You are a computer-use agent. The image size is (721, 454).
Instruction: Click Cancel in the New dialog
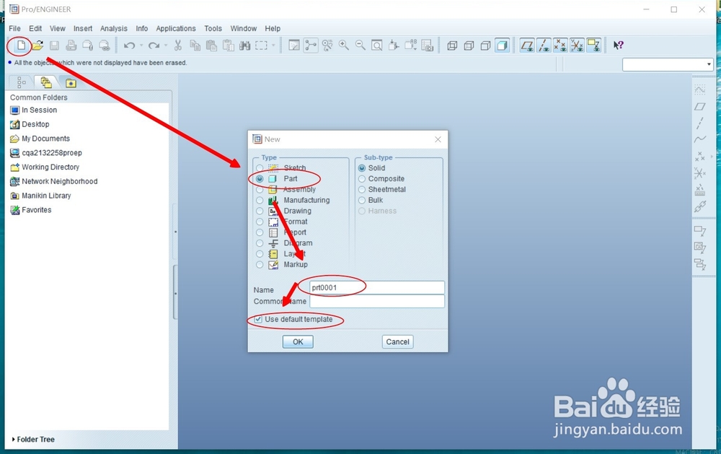point(397,341)
